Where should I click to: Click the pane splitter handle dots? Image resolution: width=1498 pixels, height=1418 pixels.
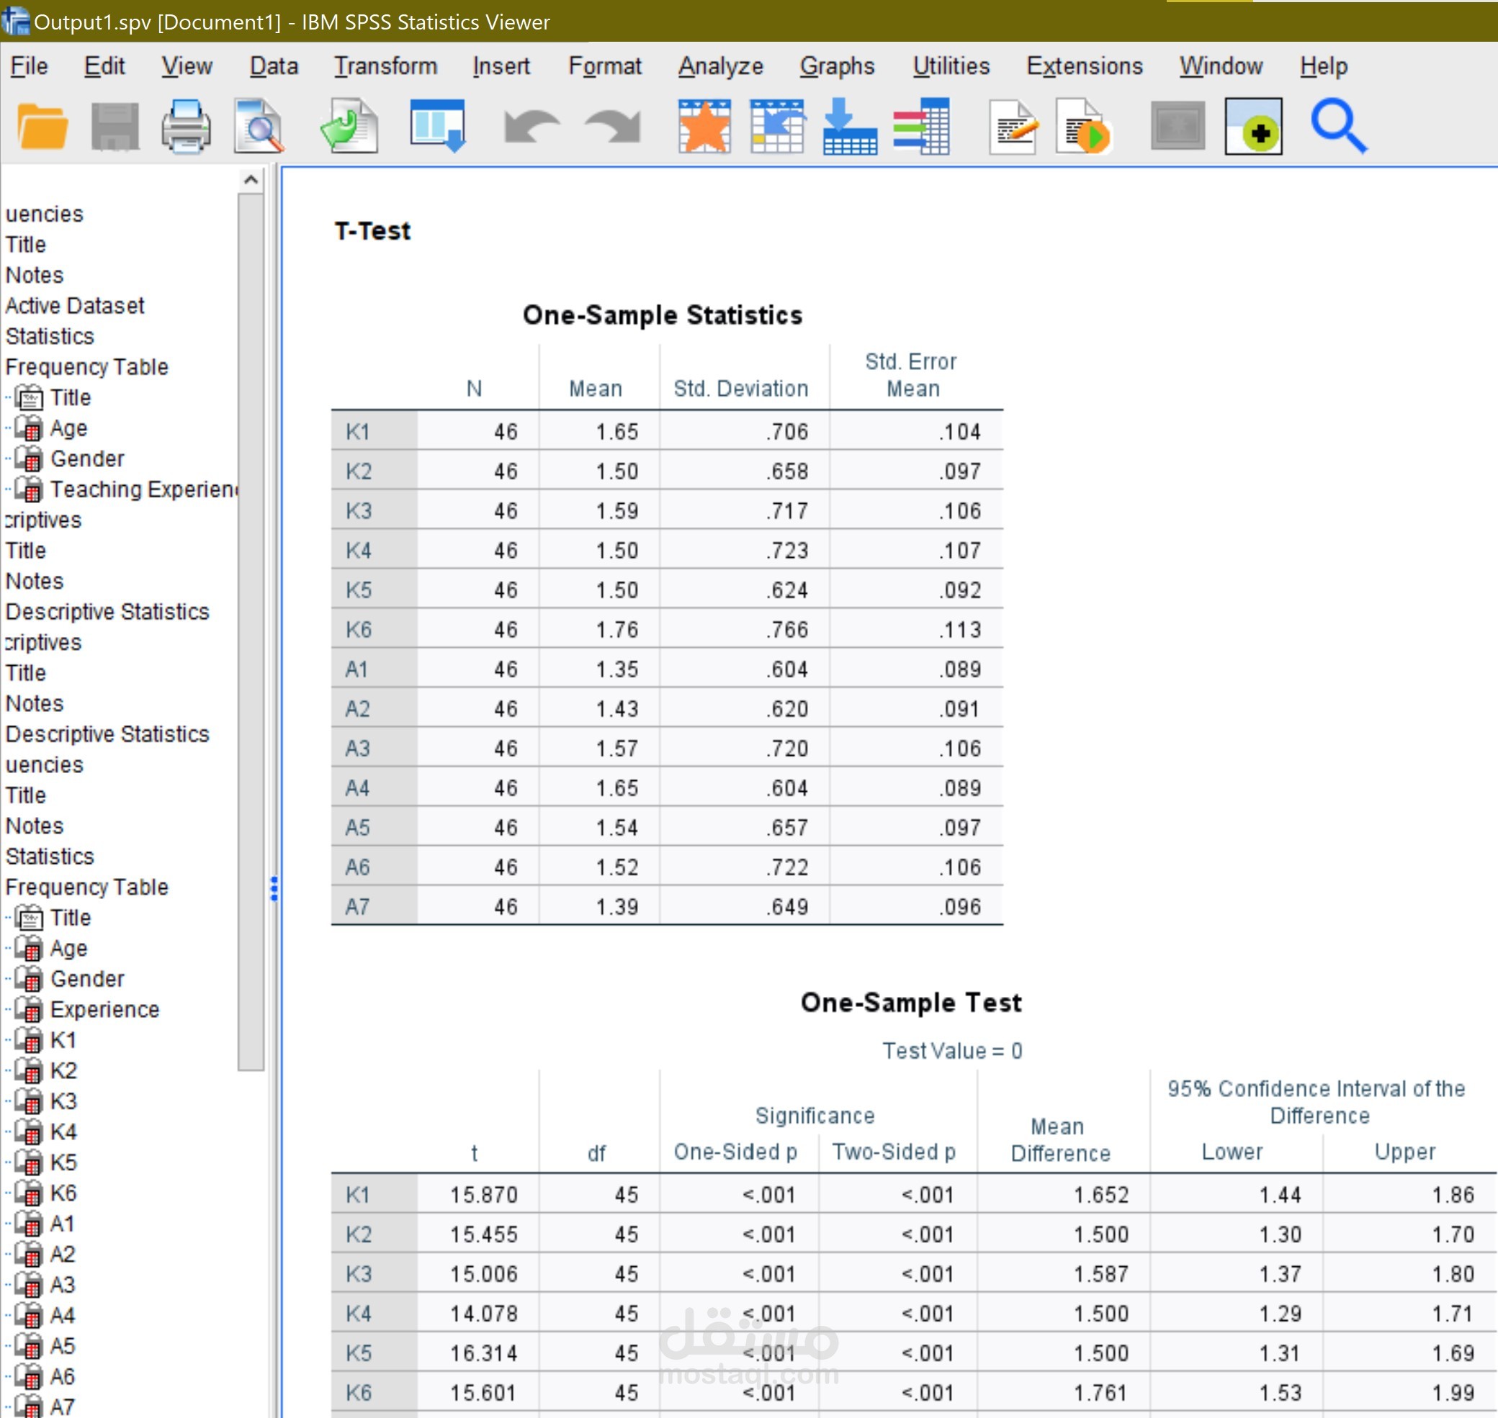[x=274, y=888]
